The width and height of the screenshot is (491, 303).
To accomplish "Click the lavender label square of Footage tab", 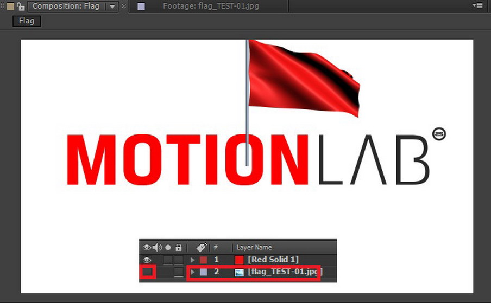I will click(x=141, y=7).
